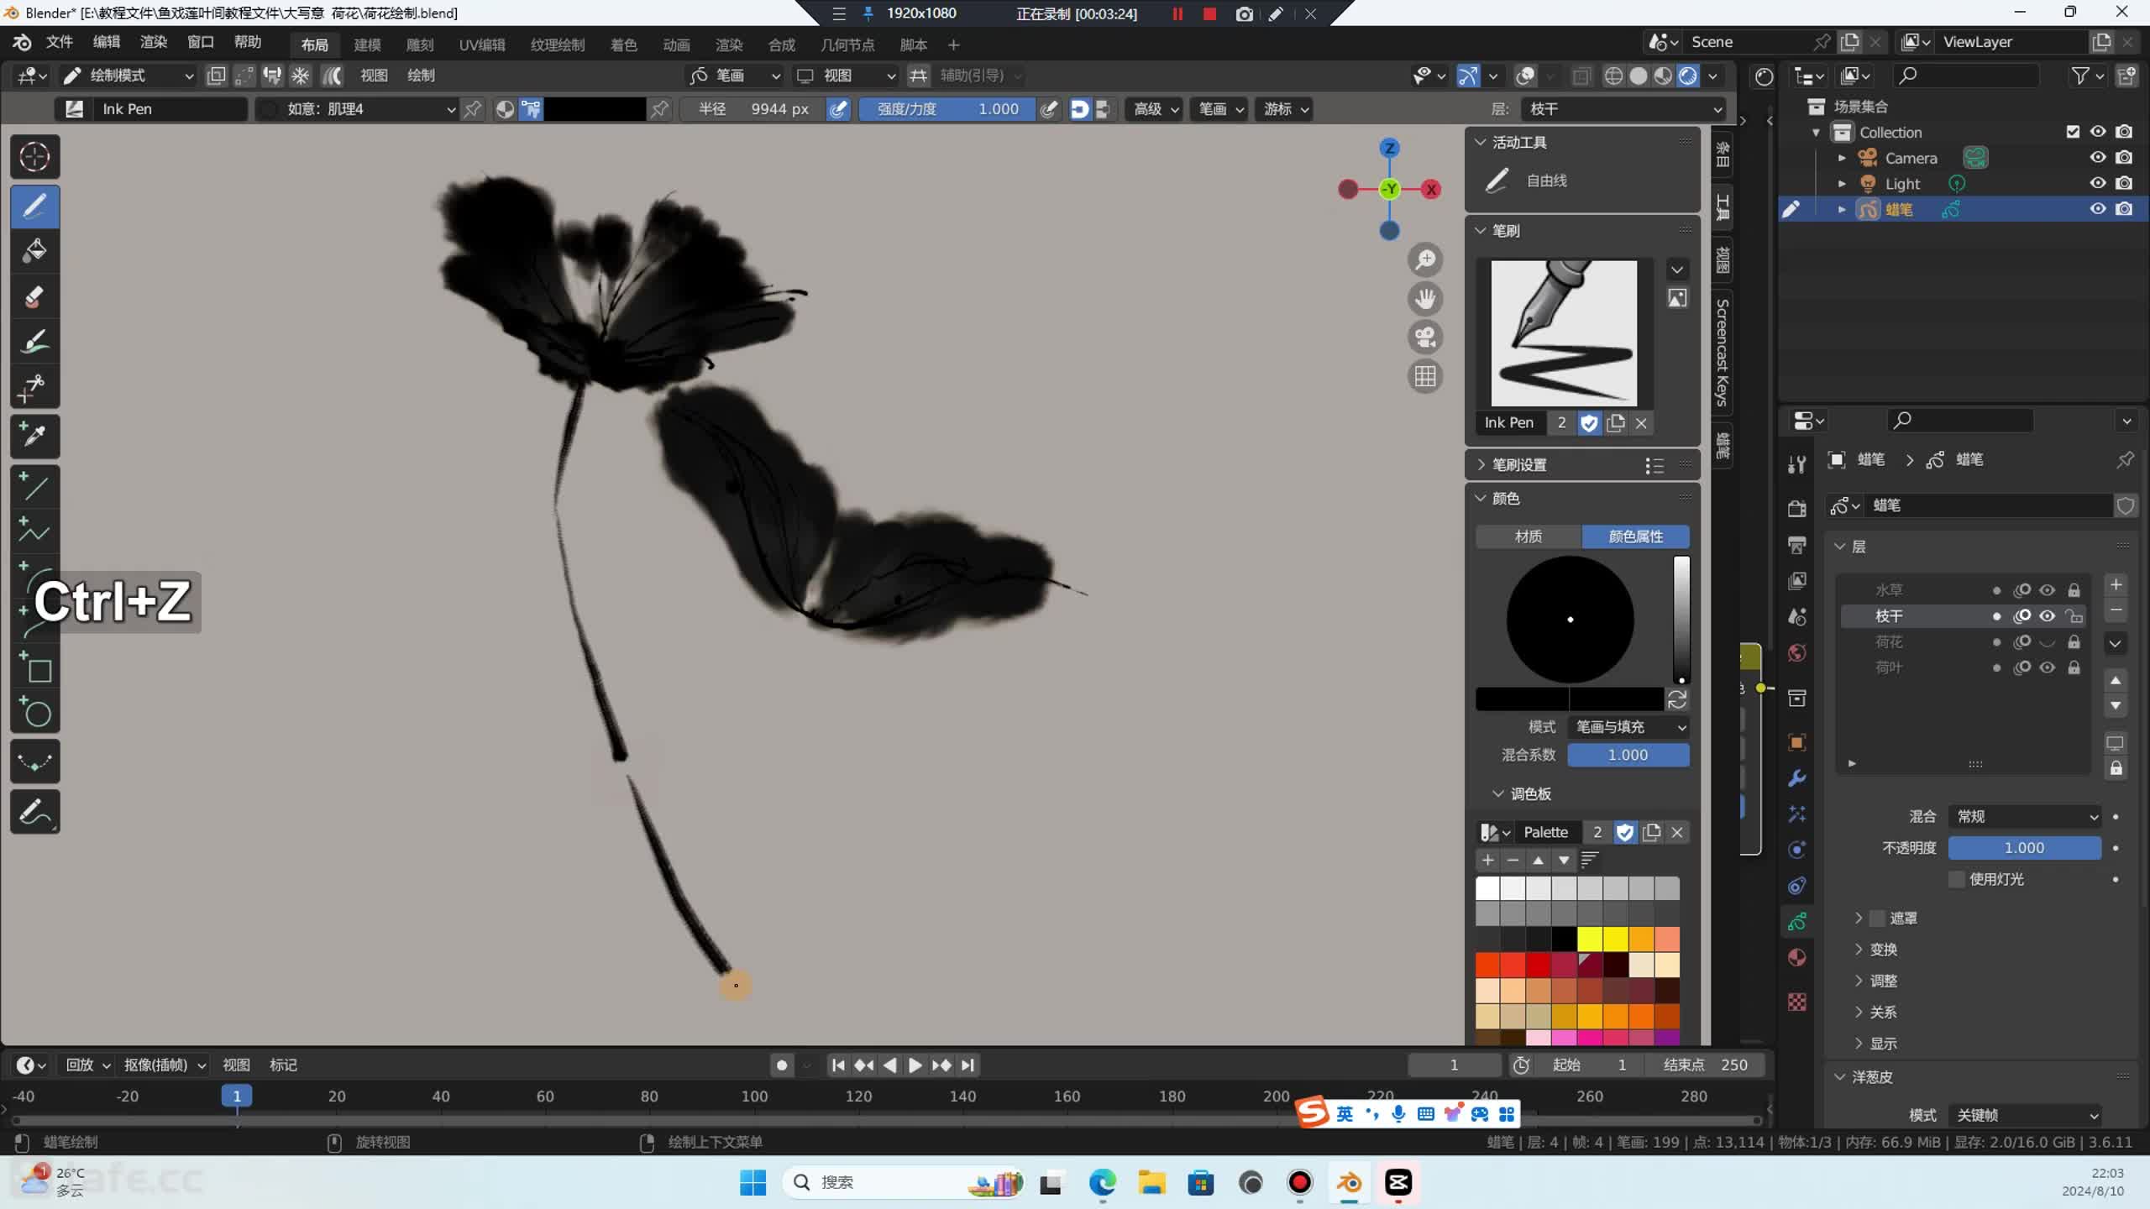The width and height of the screenshot is (2150, 1209).
Task: Select the Draw tool in the left toolbar
Action: 34,206
